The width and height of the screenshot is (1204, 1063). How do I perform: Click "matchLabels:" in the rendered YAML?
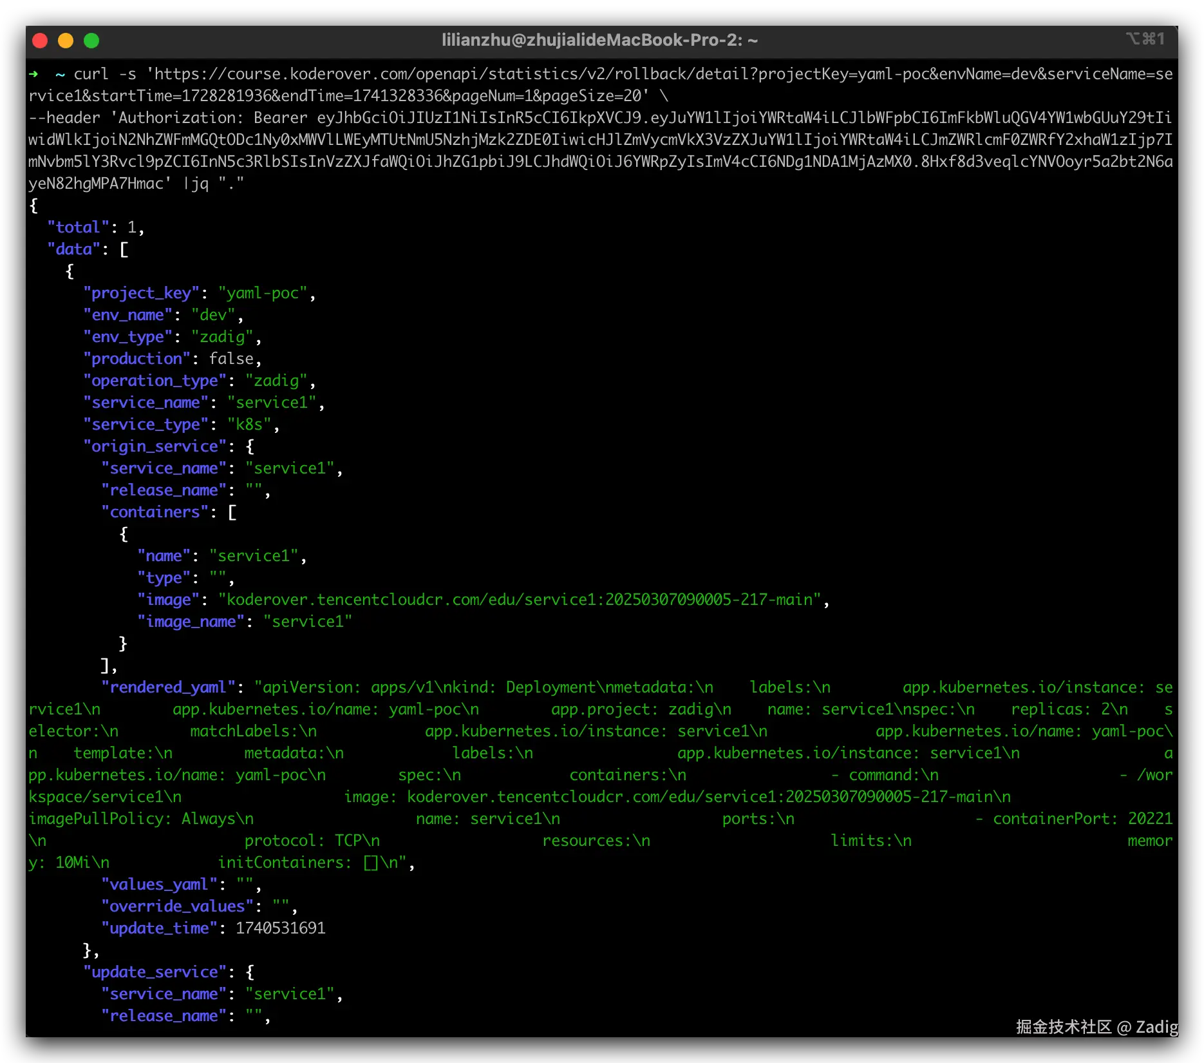pos(245,731)
